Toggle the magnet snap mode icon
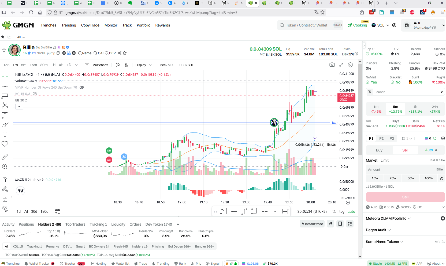The height and width of the screenshot is (266, 446). coord(5,180)
